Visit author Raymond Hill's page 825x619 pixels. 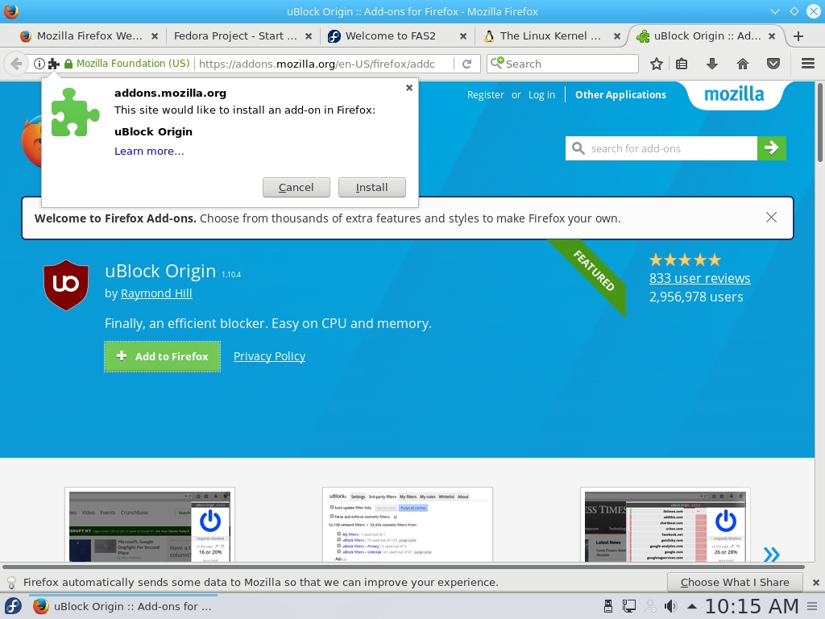[156, 293]
